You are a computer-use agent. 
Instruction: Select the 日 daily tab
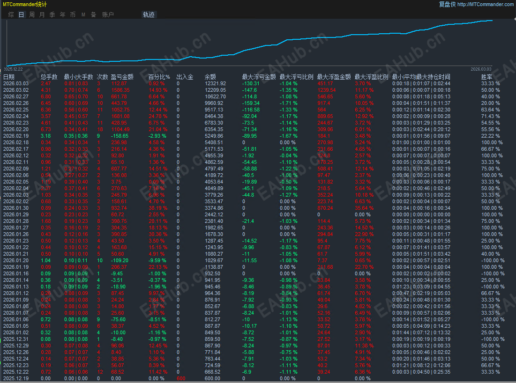21,15
